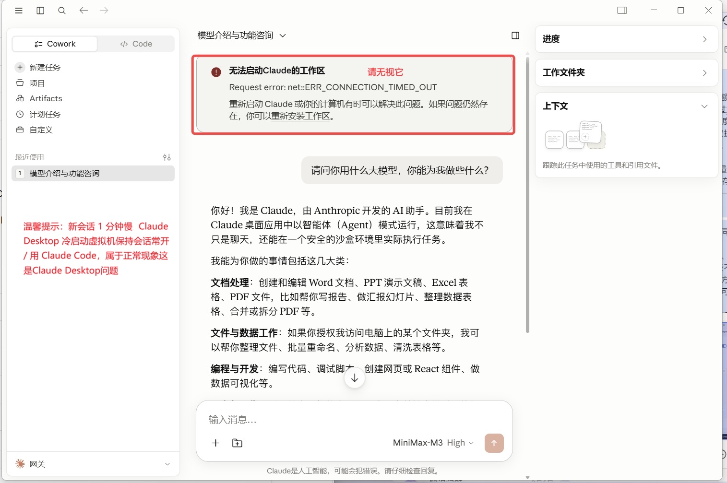Click the error text ERR_CONNECTION_TIMED_OUT

362,87
